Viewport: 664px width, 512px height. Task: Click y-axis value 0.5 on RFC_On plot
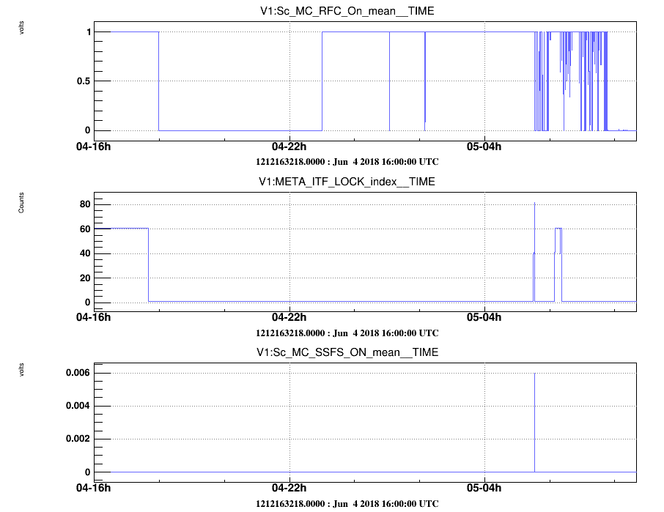(x=84, y=81)
